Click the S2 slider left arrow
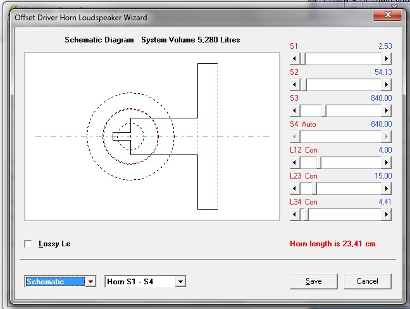Image resolution: width=410 pixels, height=309 pixels. tap(295, 84)
